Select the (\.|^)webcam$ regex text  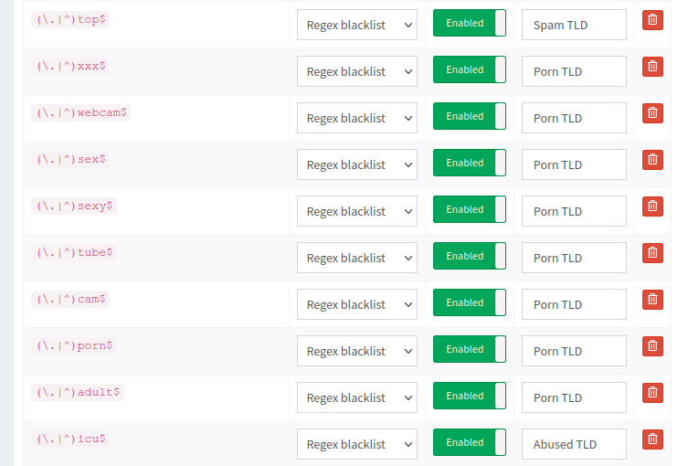80,113
